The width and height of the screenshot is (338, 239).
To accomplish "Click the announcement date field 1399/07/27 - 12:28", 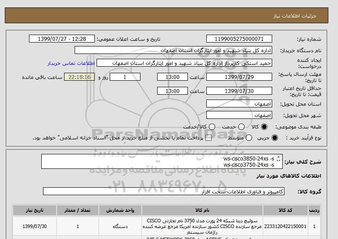I will 62,39.
